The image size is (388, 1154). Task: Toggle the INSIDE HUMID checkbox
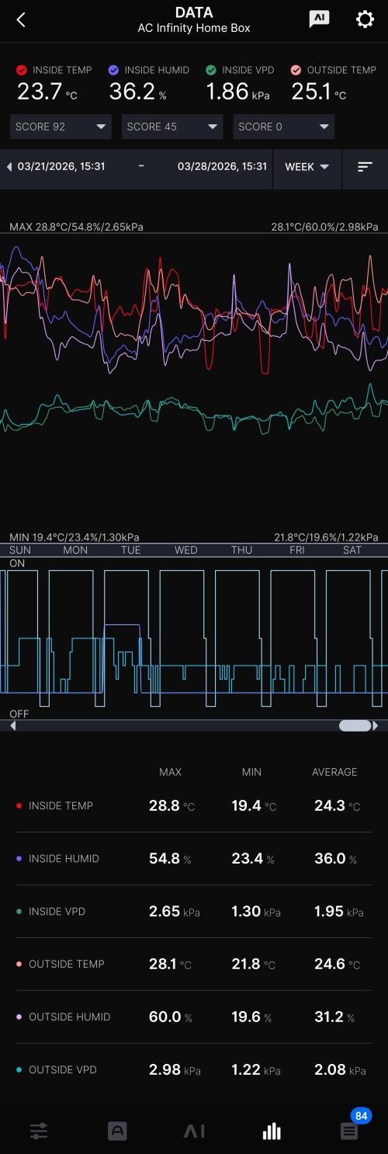[x=114, y=70]
